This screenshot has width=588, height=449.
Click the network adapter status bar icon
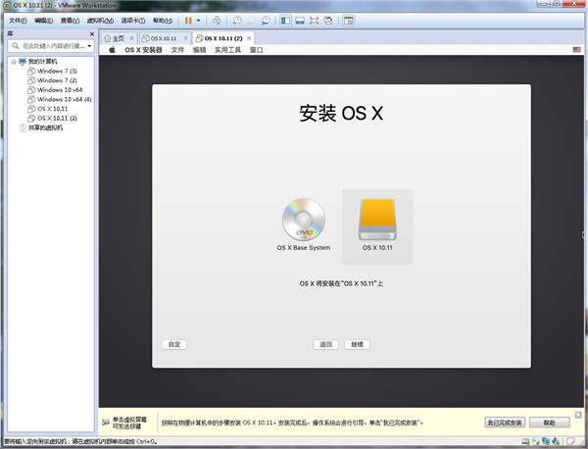(x=545, y=441)
